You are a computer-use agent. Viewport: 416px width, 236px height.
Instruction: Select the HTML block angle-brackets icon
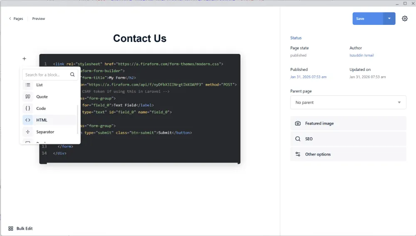click(28, 120)
